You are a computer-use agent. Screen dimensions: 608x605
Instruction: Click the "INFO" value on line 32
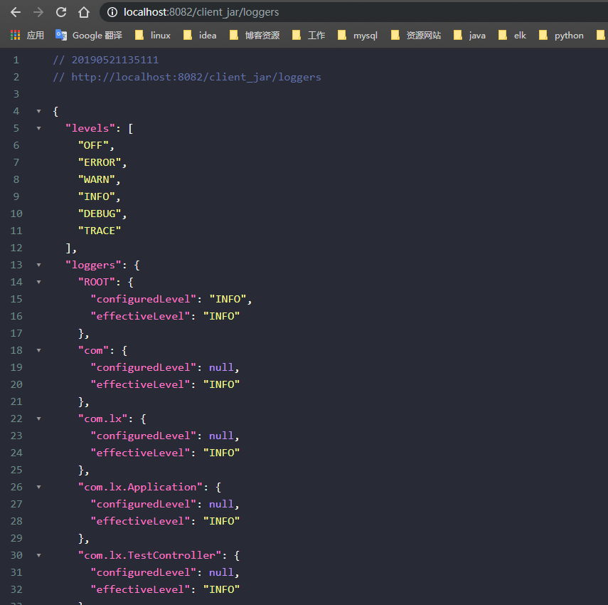pos(221,589)
